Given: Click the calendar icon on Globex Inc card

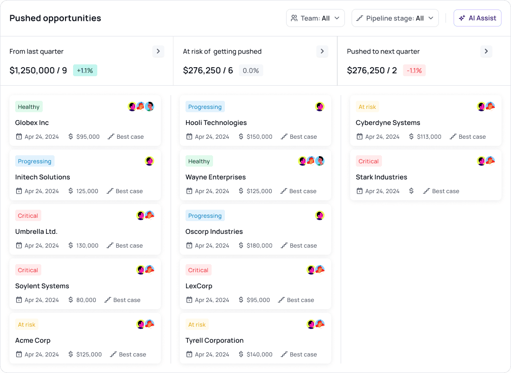Looking at the screenshot, I should coord(19,137).
